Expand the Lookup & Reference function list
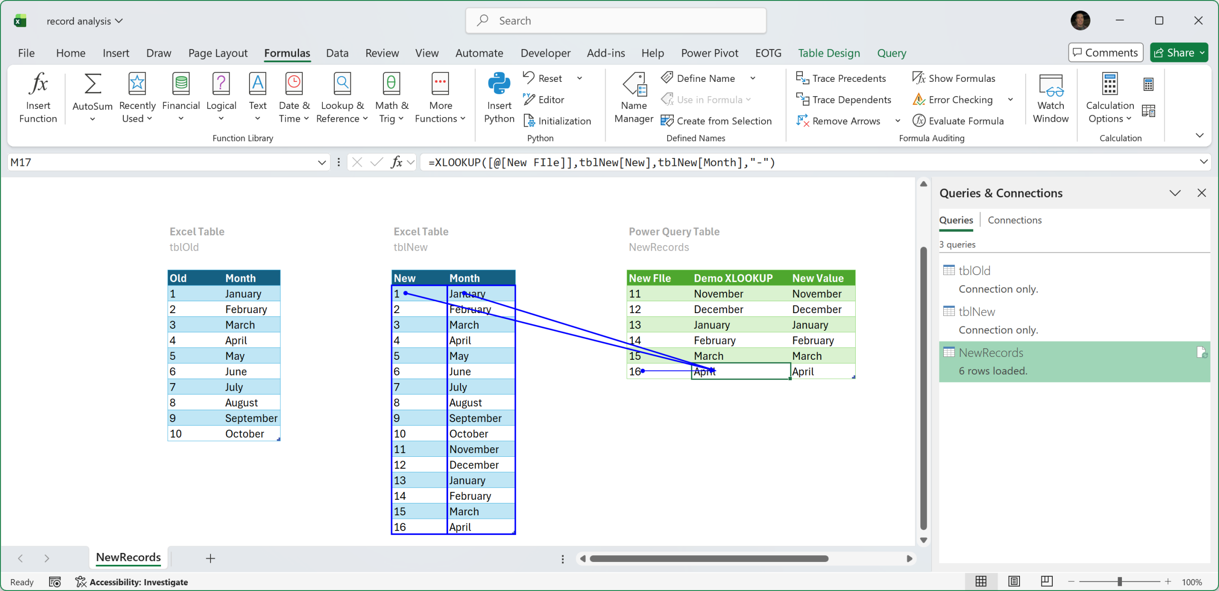The image size is (1219, 591). coord(342,98)
